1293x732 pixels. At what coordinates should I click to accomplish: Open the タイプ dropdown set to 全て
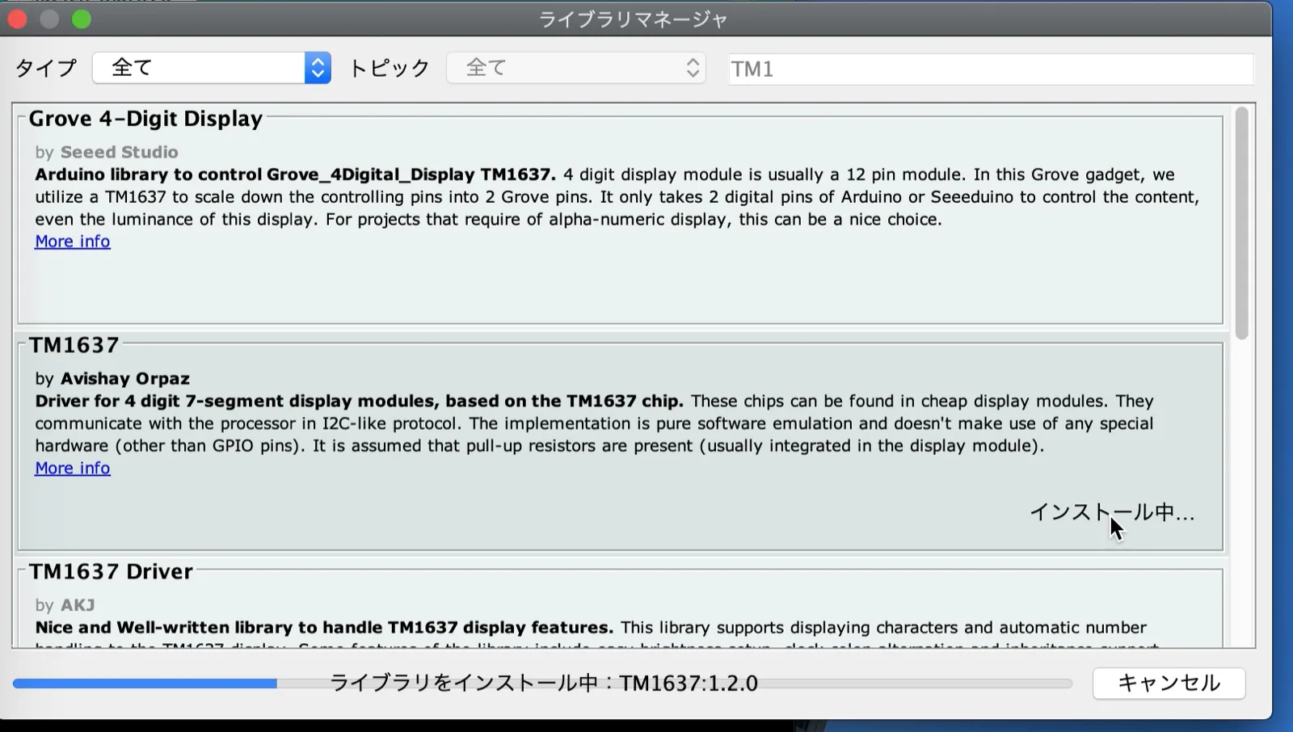pyautogui.click(x=212, y=68)
